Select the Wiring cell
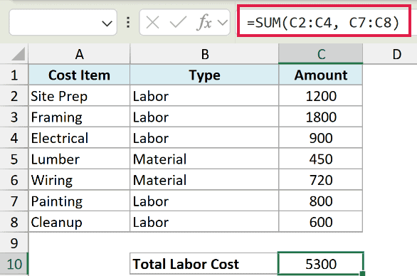This screenshot has height=276, width=417. coord(79,180)
